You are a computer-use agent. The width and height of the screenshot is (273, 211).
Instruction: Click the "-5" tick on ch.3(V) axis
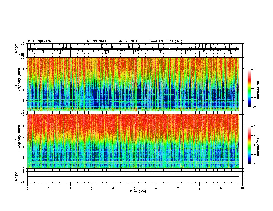coord(23,182)
